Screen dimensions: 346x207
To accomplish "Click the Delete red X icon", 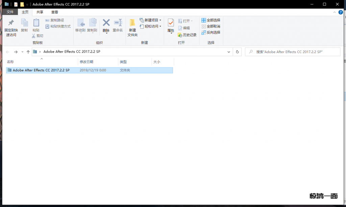I will [106, 23].
